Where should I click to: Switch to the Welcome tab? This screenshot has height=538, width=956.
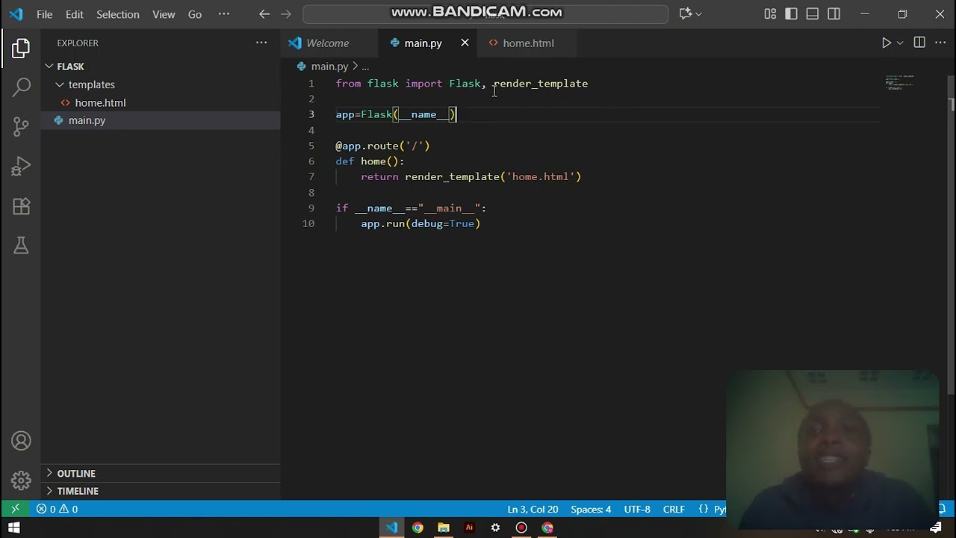click(x=328, y=43)
